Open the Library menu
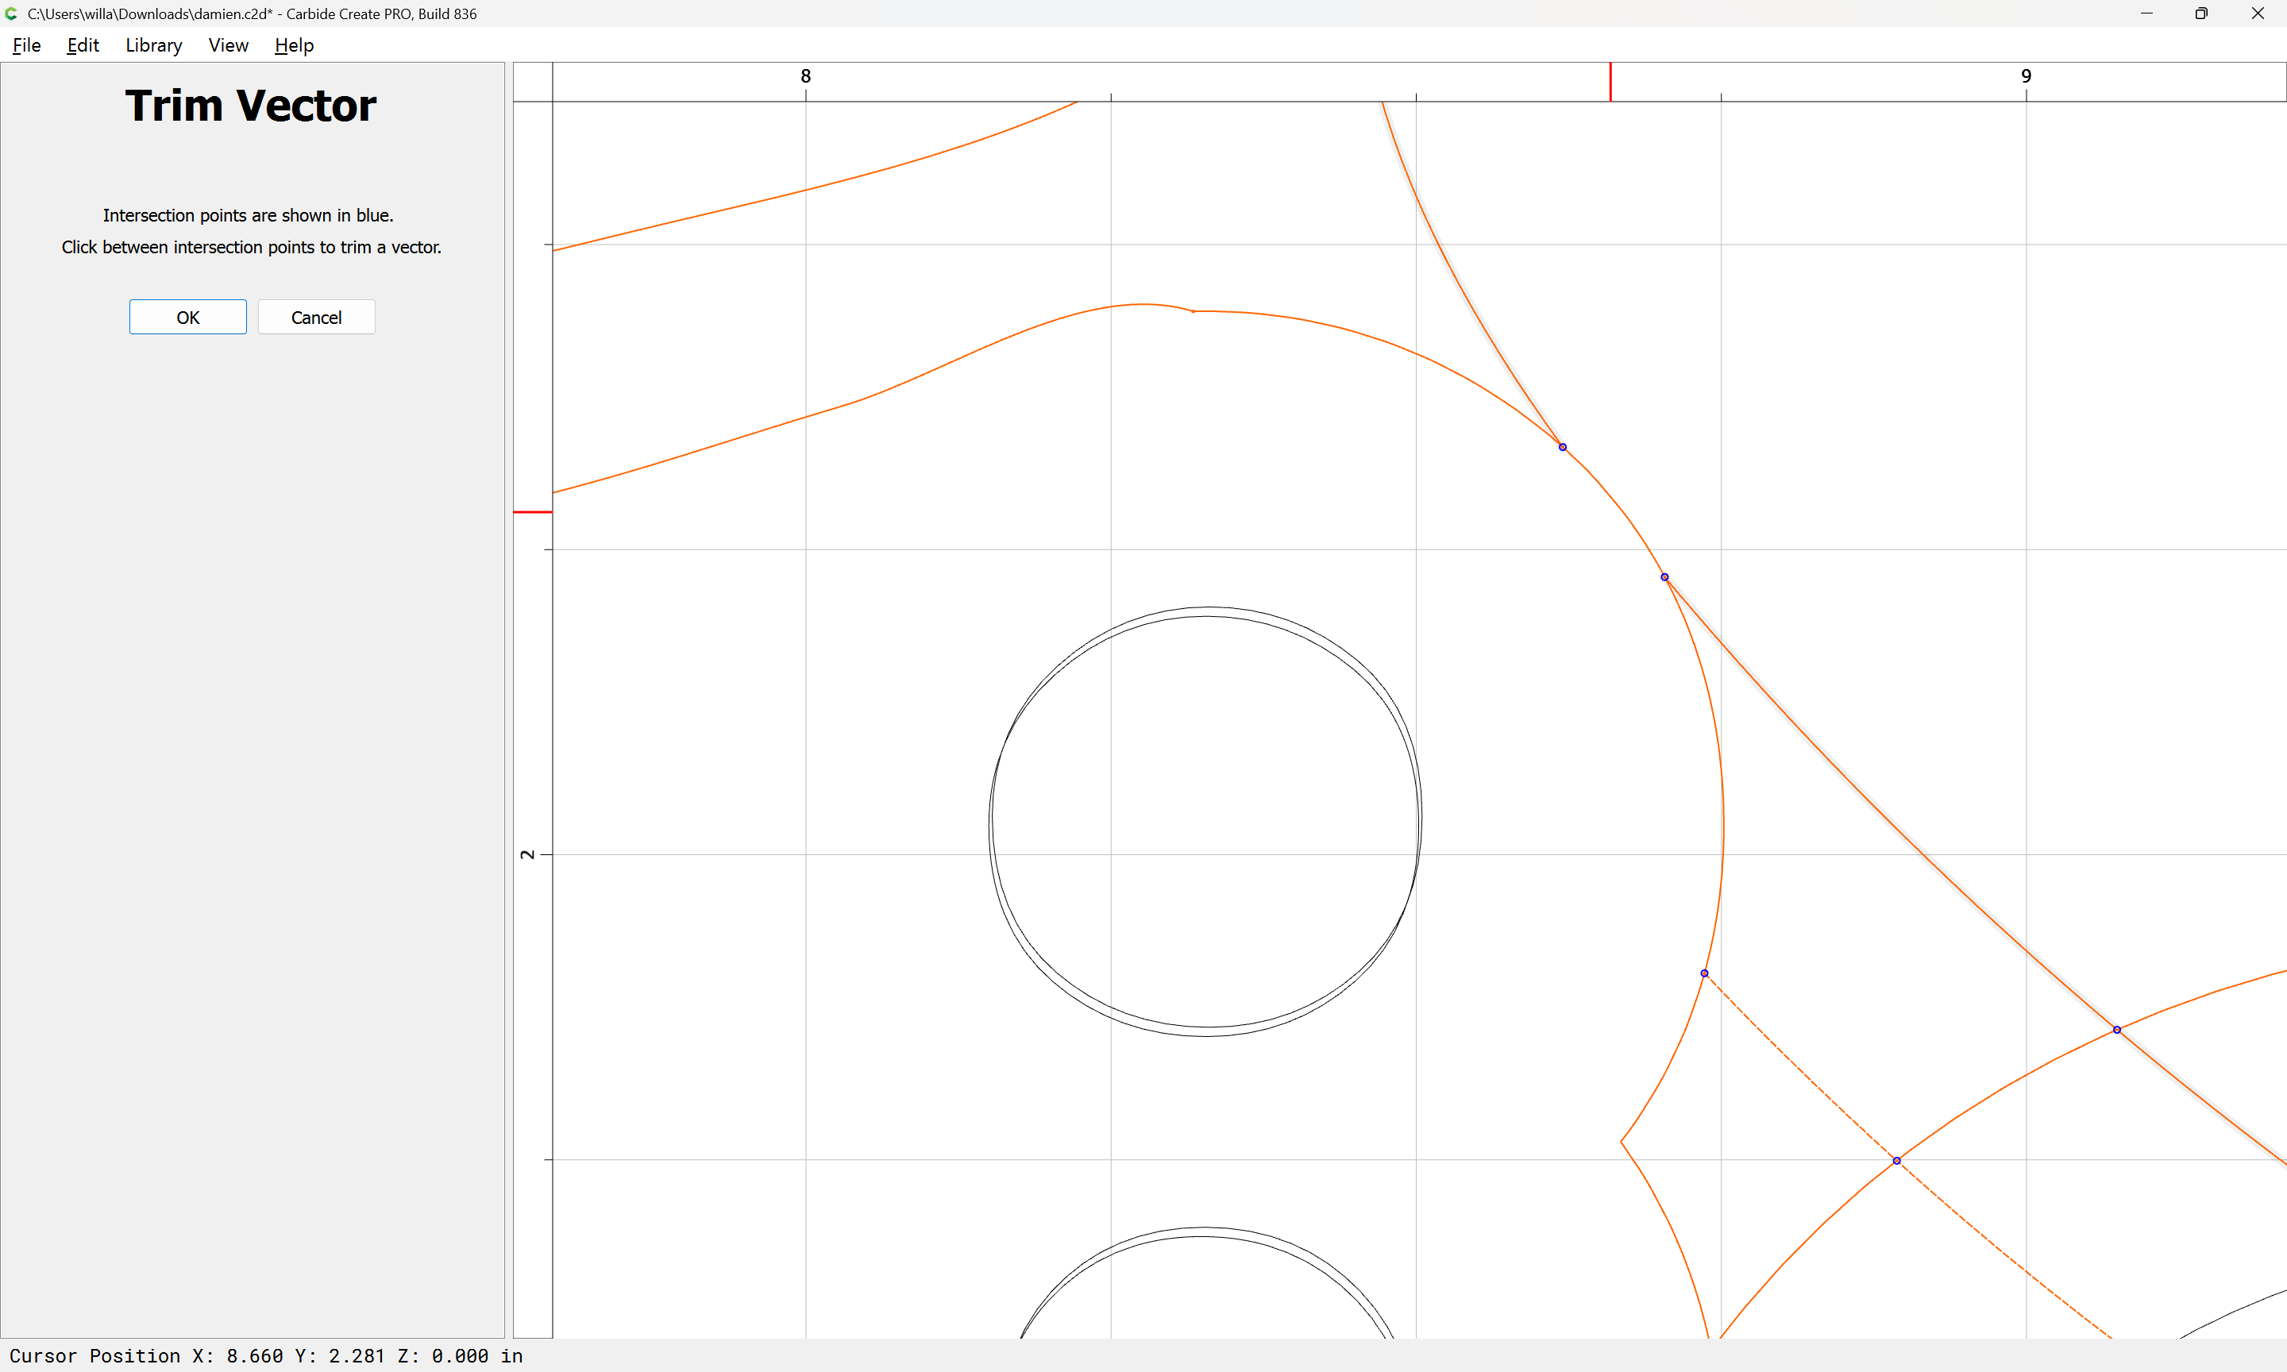 point(153,45)
